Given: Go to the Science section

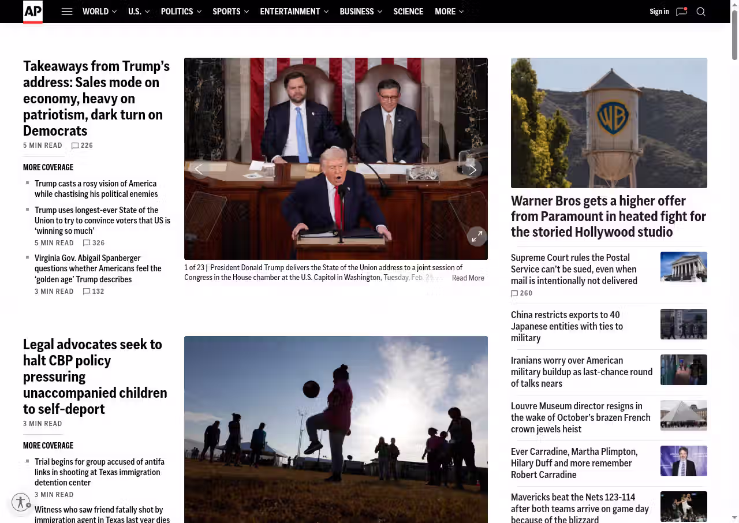Looking at the screenshot, I should [408, 12].
